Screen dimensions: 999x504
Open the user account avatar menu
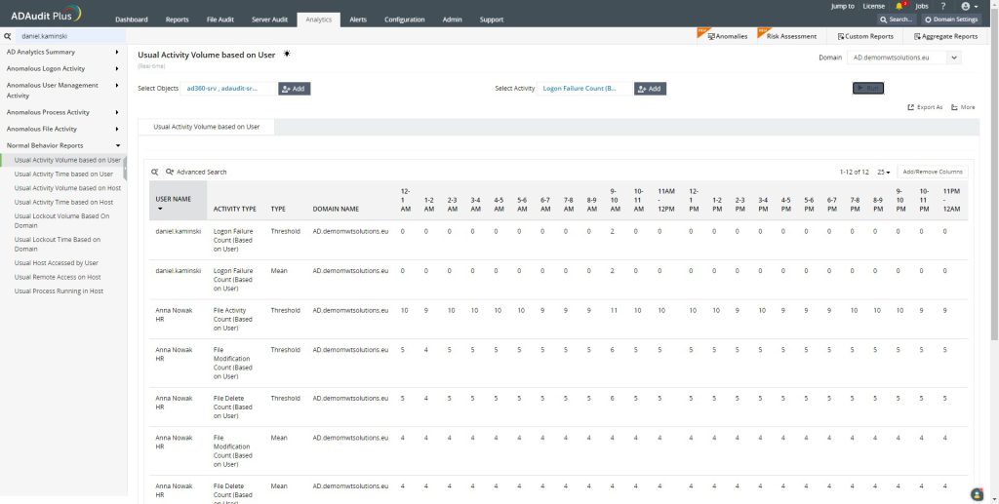pos(967,6)
